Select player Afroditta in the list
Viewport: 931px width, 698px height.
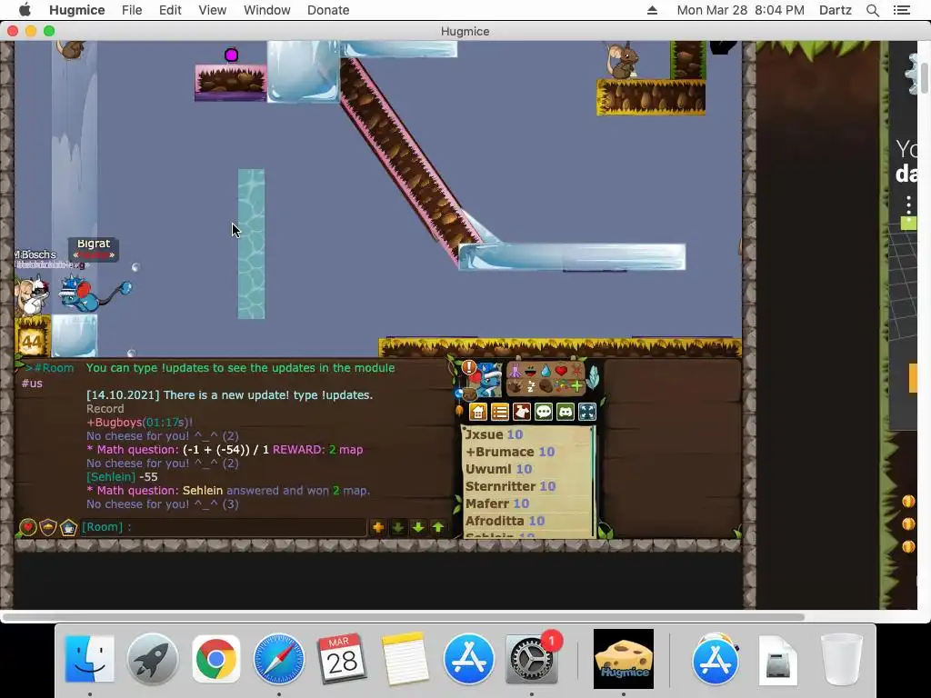tap(505, 521)
